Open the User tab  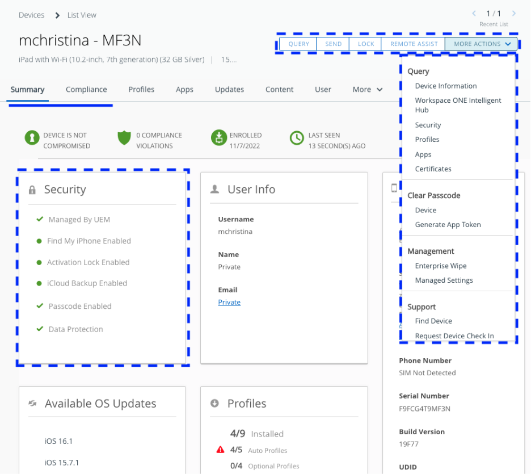323,90
